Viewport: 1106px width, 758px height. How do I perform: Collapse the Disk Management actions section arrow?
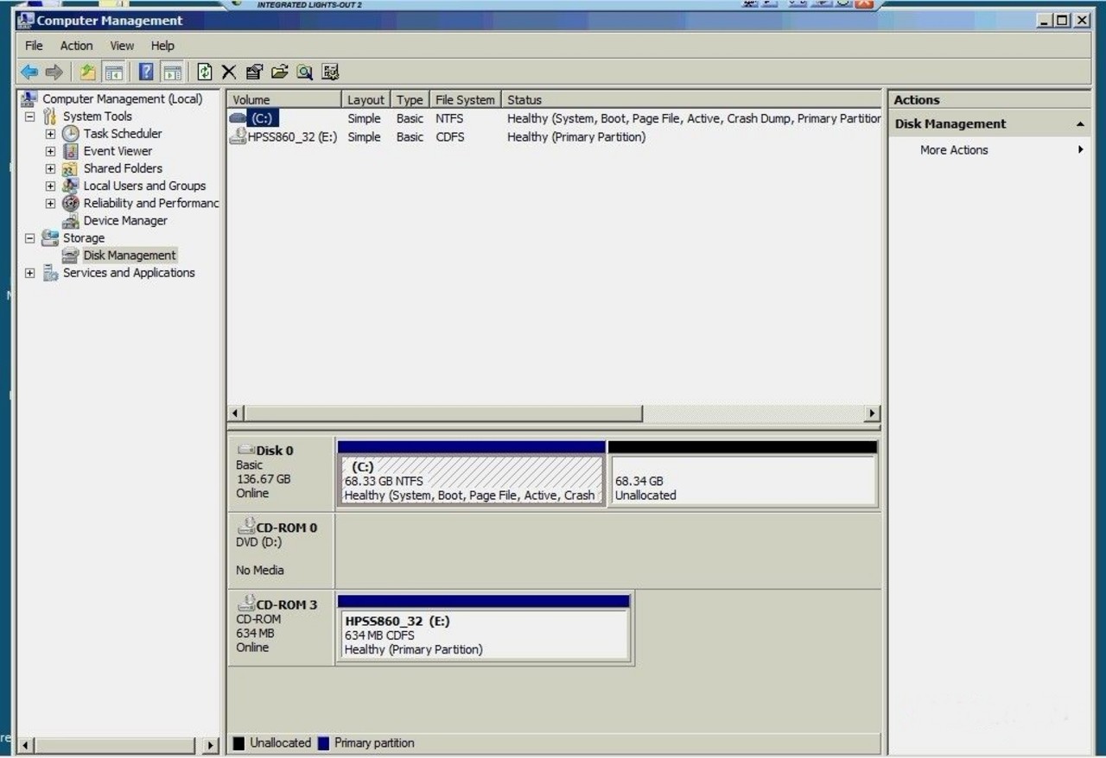1080,124
